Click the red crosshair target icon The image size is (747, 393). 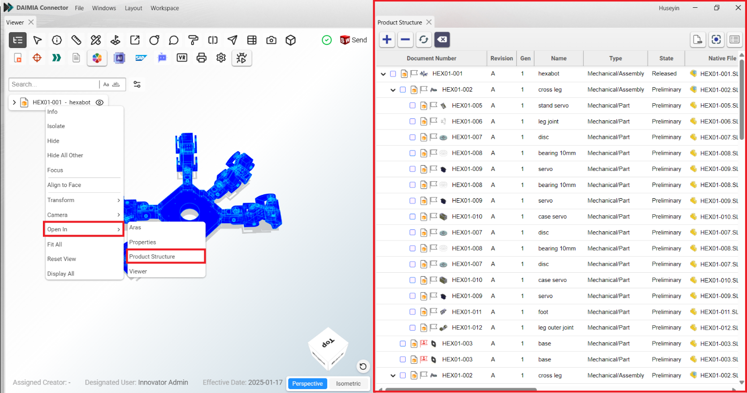point(37,58)
